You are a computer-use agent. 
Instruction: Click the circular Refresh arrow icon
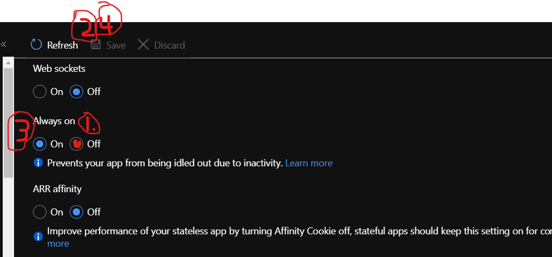36,45
